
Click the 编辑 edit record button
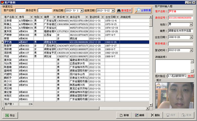(140, 115)
